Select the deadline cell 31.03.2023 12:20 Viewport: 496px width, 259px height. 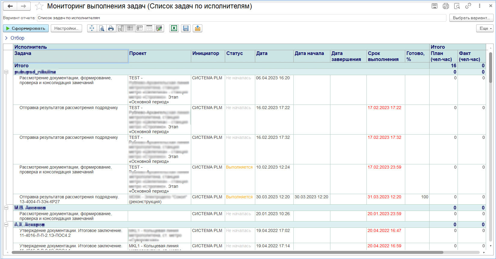[386, 199]
